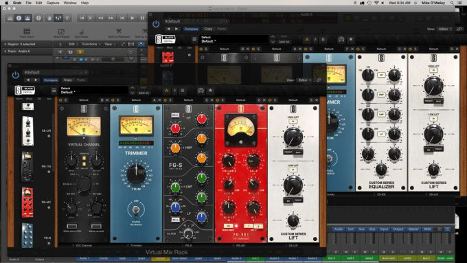The height and width of the screenshot is (263, 467).
Task: Expand the Region: 3 selected disclosure triangle
Action: tap(5, 44)
